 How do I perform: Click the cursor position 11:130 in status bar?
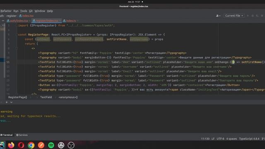[x=205, y=139]
